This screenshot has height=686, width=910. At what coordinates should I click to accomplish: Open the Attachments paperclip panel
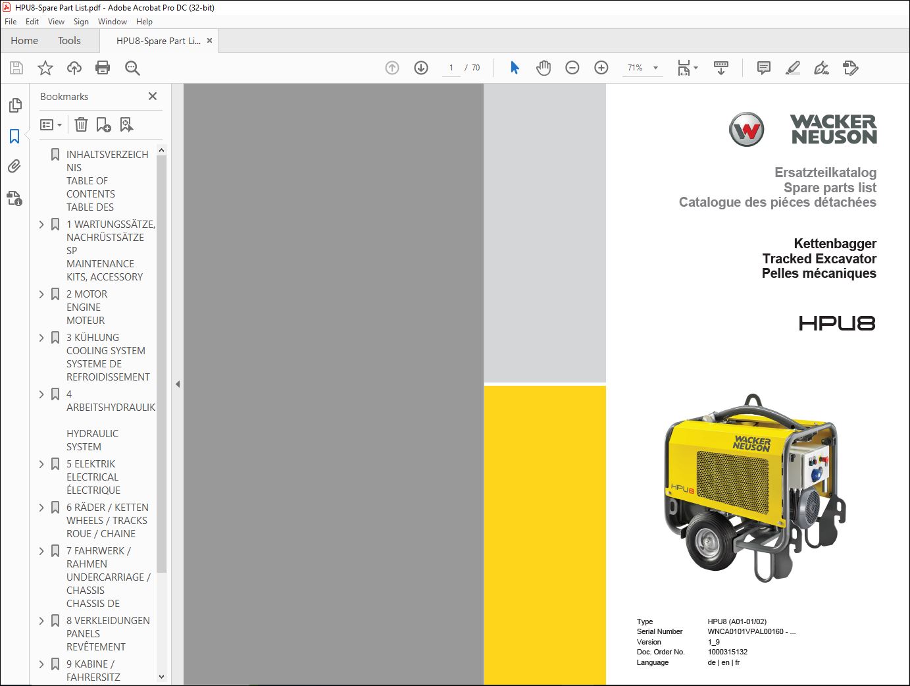coord(14,167)
